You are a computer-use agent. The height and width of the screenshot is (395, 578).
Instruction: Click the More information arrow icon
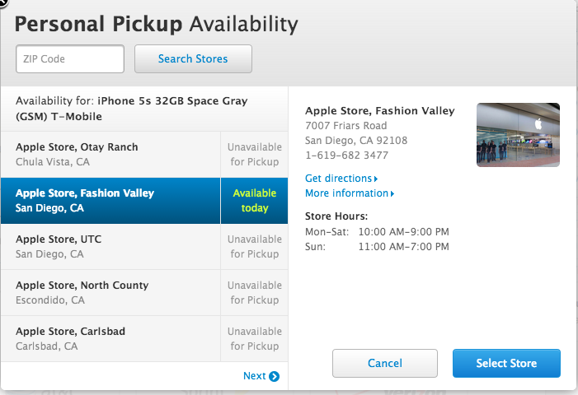(392, 194)
